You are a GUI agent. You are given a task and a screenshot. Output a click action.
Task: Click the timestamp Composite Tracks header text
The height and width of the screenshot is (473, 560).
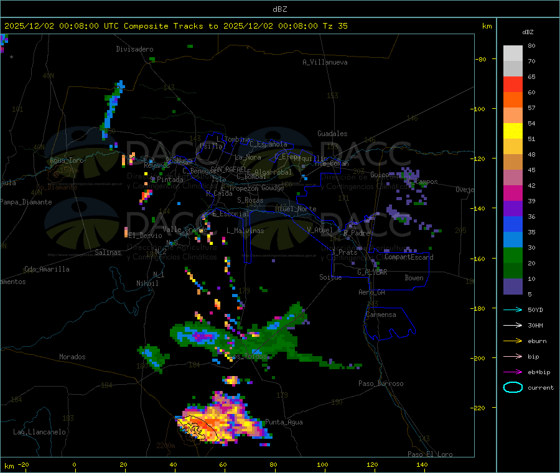point(176,26)
